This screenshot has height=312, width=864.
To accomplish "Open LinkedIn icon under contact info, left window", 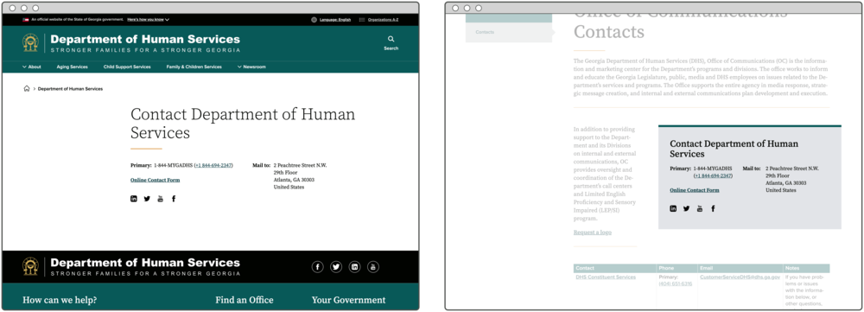I will pos(134,199).
